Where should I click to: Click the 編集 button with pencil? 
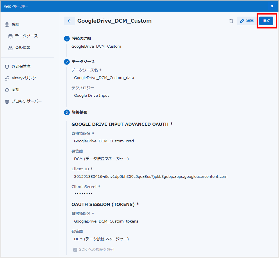point(246,21)
